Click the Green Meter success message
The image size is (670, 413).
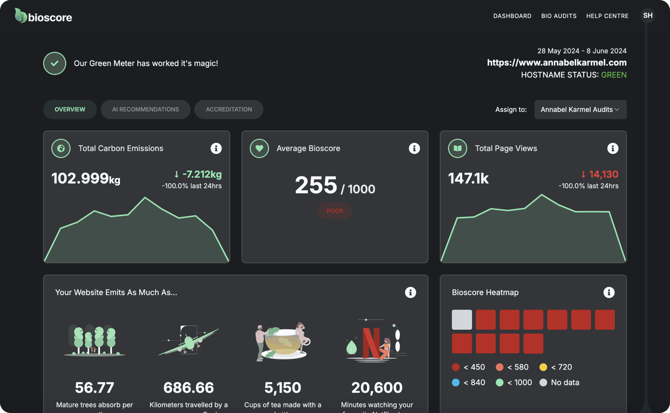pos(146,64)
